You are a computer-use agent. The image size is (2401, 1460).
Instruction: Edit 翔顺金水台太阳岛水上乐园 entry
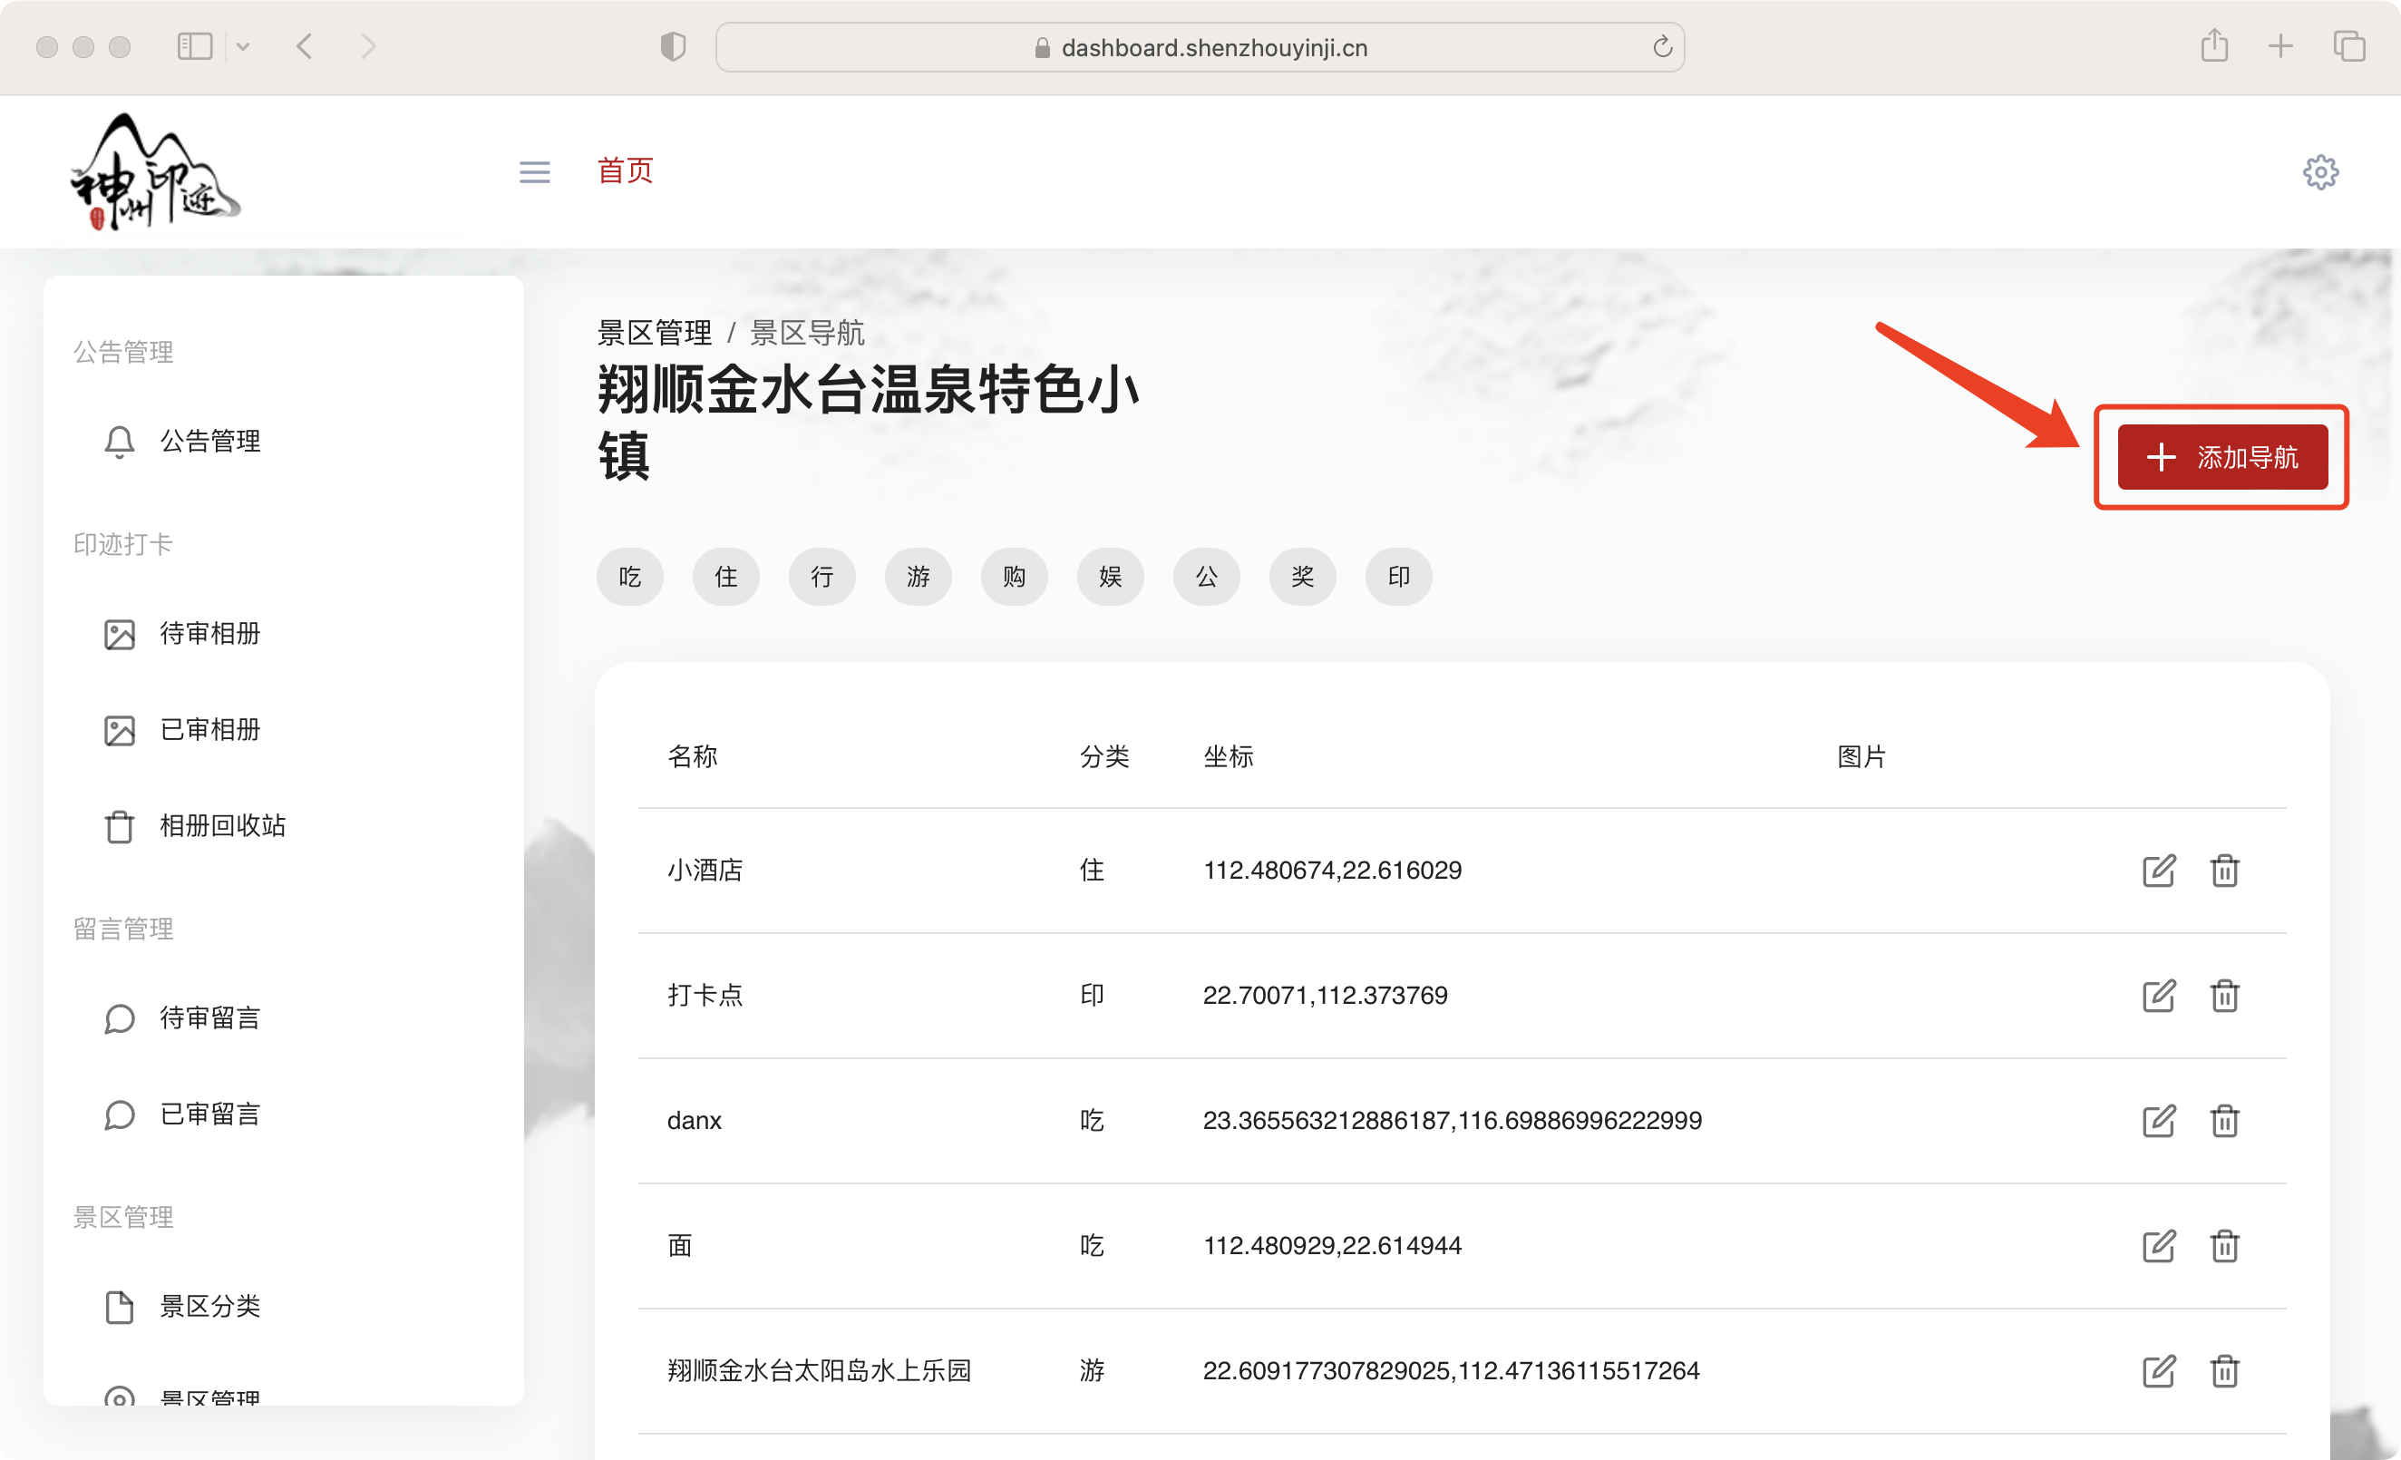point(2158,1370)
